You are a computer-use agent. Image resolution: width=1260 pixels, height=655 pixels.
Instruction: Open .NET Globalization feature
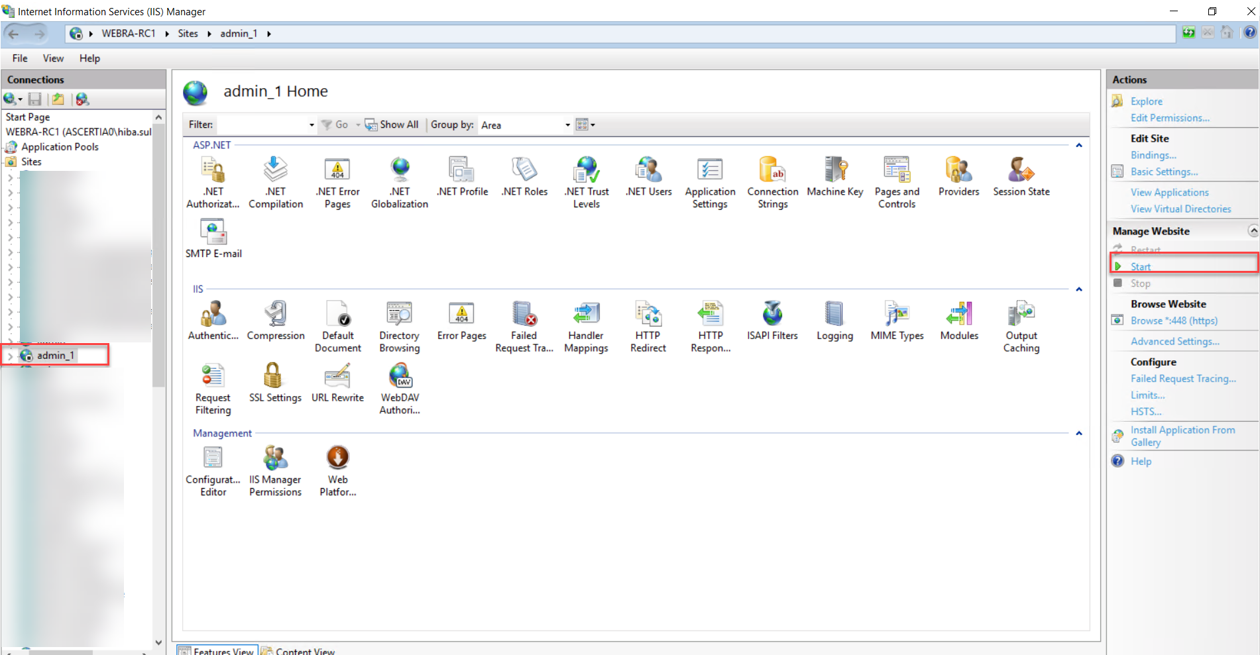tap(400, 183)
